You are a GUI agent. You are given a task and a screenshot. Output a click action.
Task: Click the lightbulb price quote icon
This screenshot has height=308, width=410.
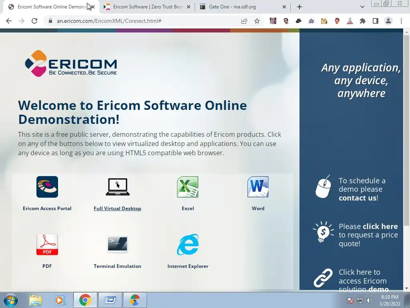323,232
